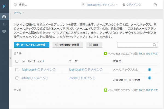
Task: Click the 使用量統計を更新 button
Action: (x=68, y=45)
